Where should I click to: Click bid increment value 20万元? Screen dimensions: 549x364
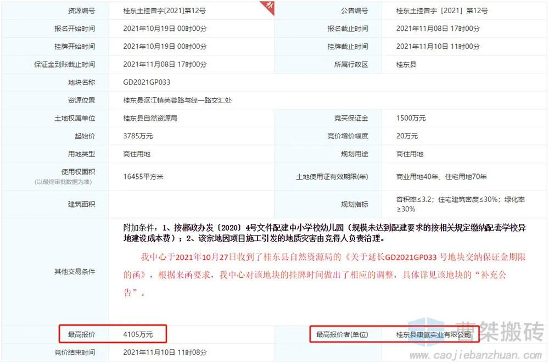coord(407,136)
